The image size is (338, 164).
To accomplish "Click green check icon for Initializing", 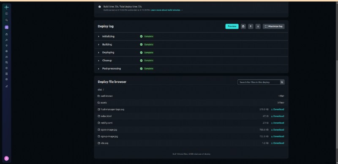I will (x=141, y=36).
